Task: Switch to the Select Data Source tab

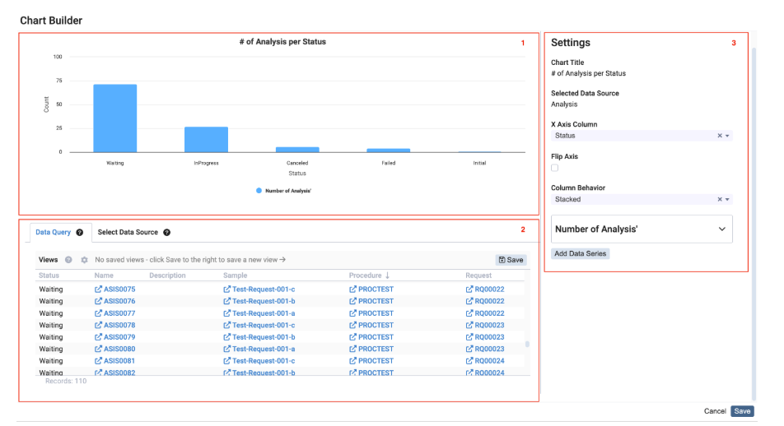Action: tap(128, 232)
